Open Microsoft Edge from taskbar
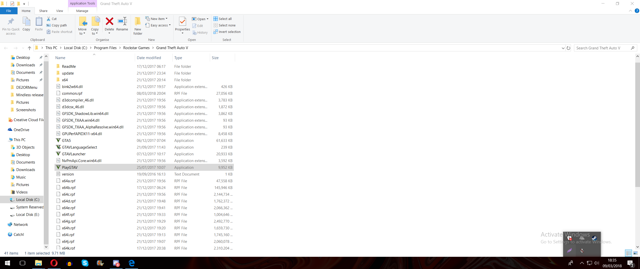Image resolution: width=640 pixels, height=269 pixels. click(x=132, y=263)
